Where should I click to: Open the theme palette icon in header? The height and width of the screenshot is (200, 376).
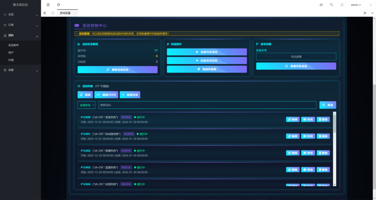coord(321,5)
